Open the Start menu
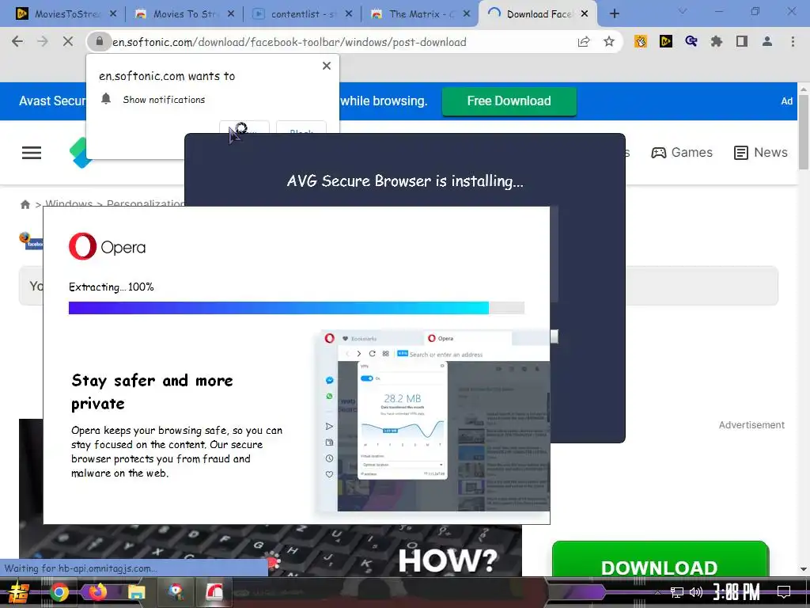This screenshot has height=608, width=810. tap(18, 592)
